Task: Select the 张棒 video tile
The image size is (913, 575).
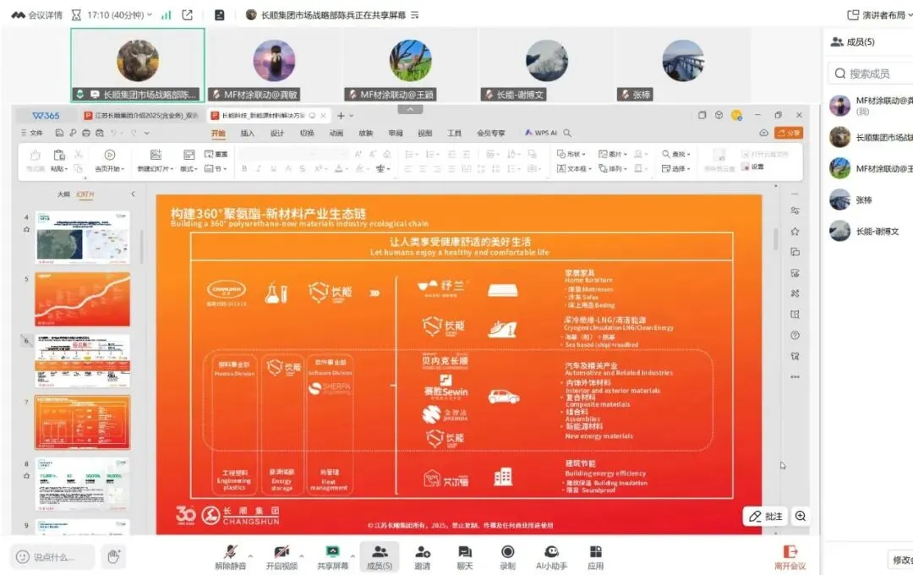Action: [x=684, y=65]
